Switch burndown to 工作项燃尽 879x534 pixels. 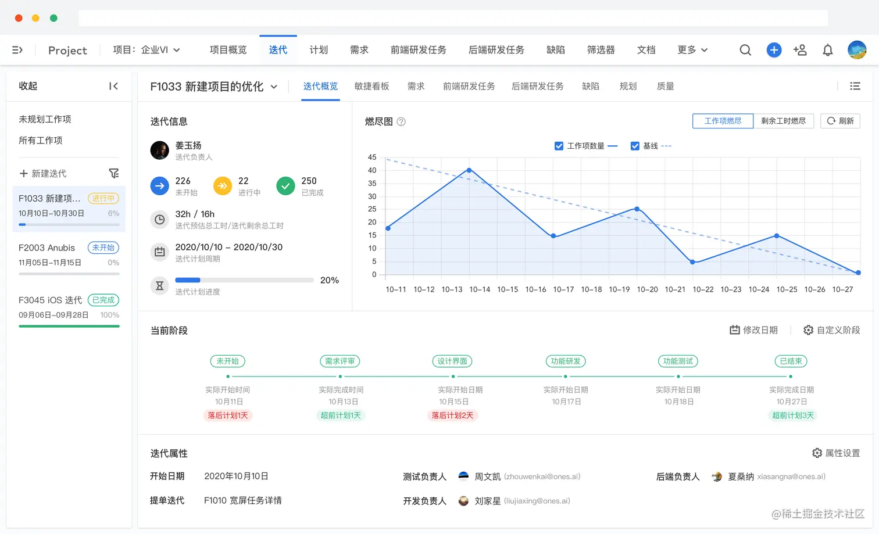(x=723, y=121)
